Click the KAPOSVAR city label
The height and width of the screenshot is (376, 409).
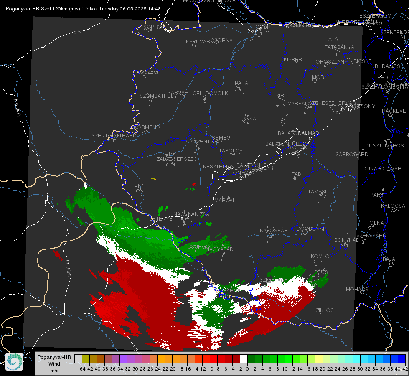point(274,230)
